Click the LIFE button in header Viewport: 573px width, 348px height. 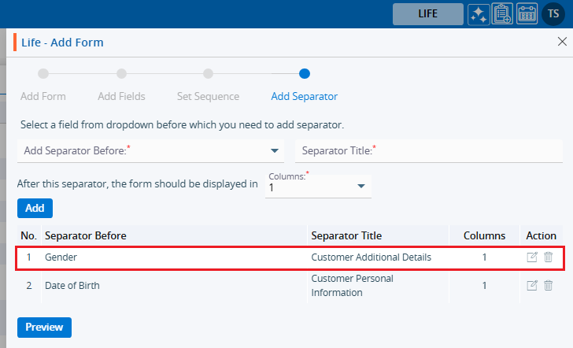(x=428, y=14)
